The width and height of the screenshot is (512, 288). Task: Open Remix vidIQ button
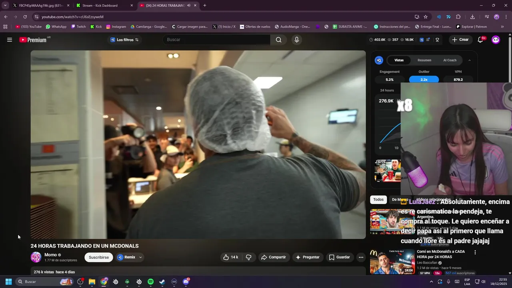coord(126,257)
